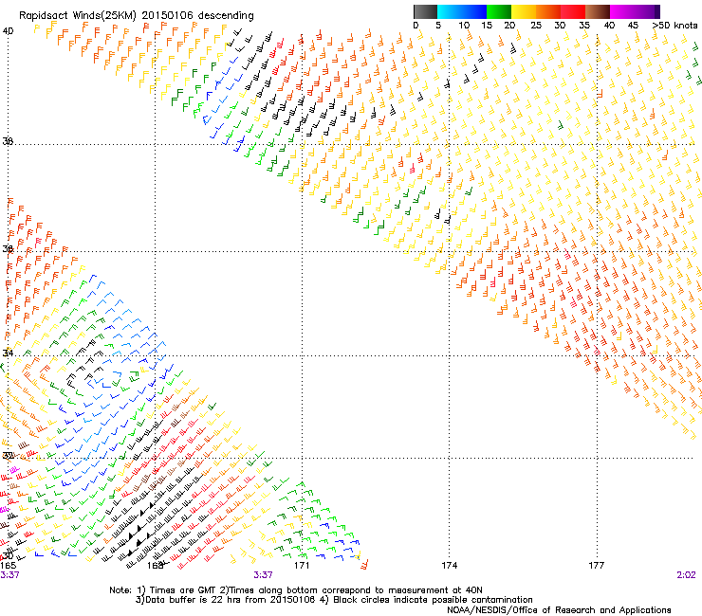Viewport: 702px width, 616px height.
Task: Click the latitude label '34'
Action: pyautogui.click(x=8, y=353)
